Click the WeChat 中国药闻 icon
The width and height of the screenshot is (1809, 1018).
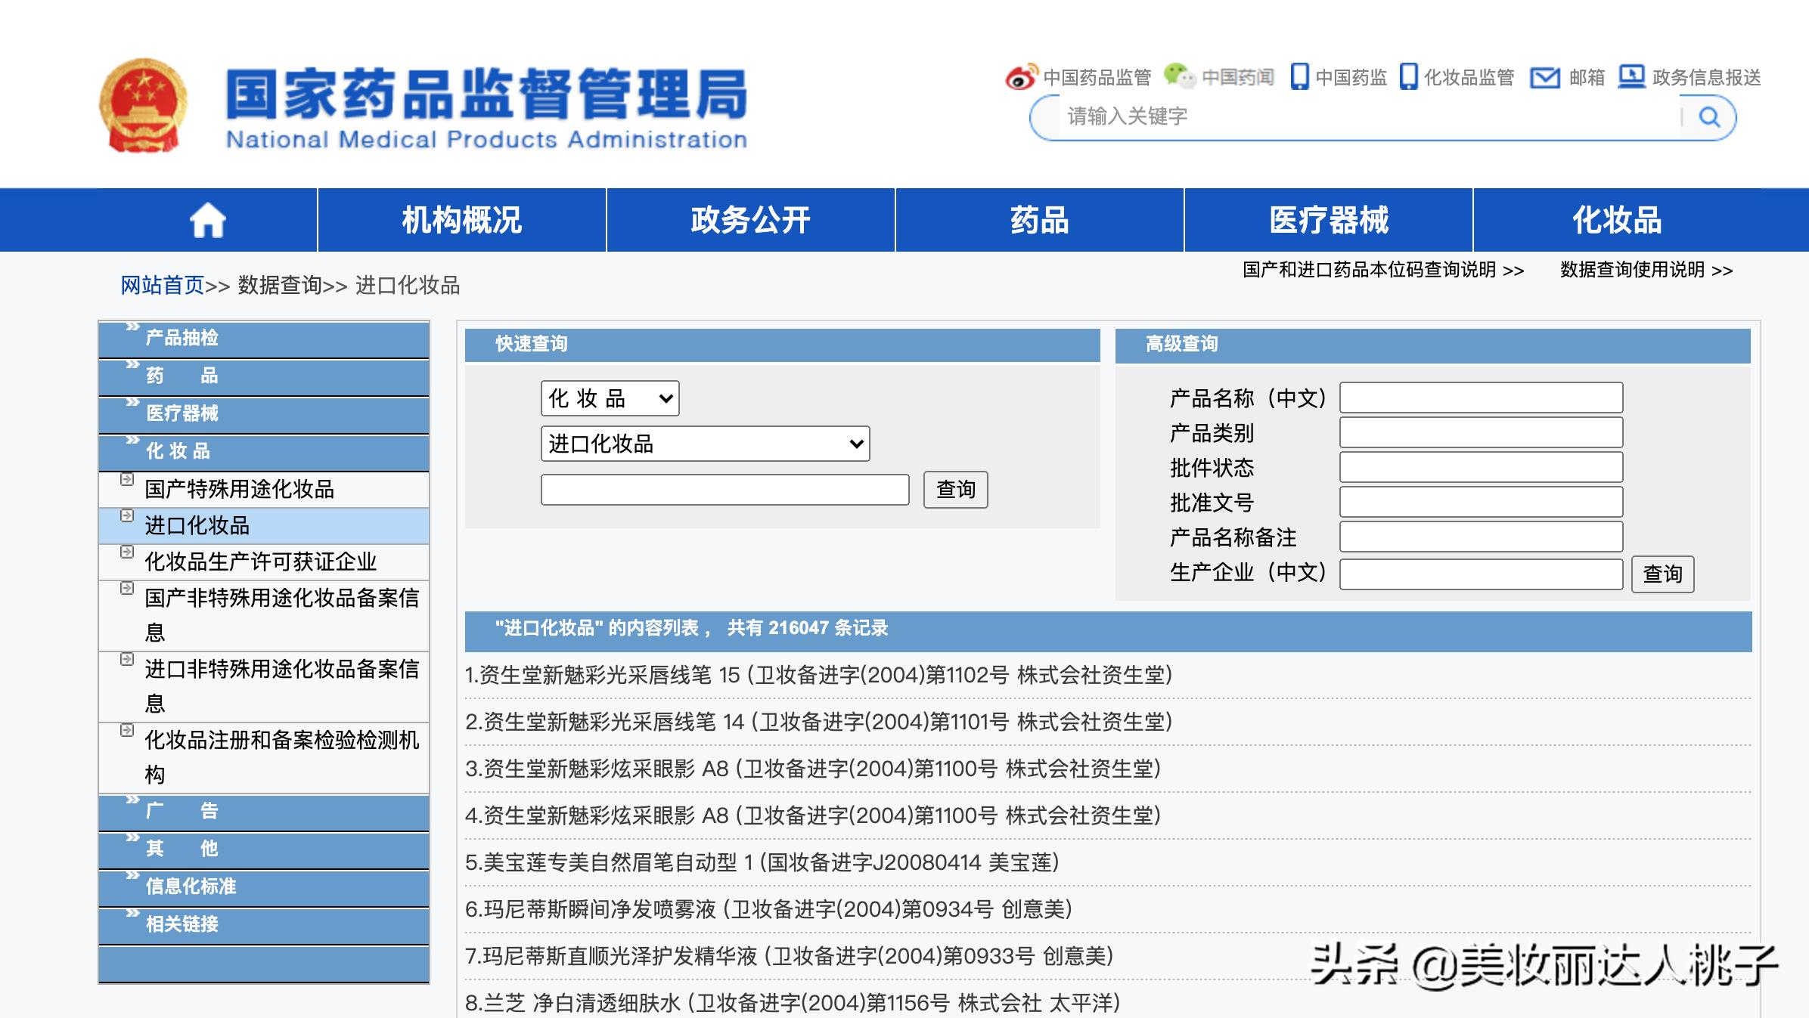coord(1178,76)
